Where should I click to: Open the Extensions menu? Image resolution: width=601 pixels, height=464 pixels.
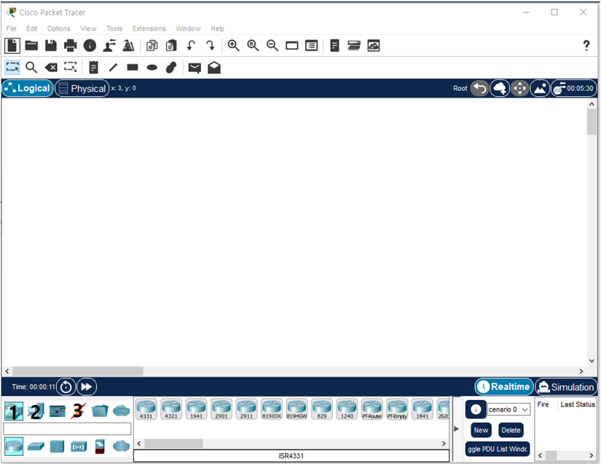[x=149, y=28]
